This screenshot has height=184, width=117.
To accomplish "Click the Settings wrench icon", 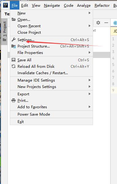I will 14,40.
